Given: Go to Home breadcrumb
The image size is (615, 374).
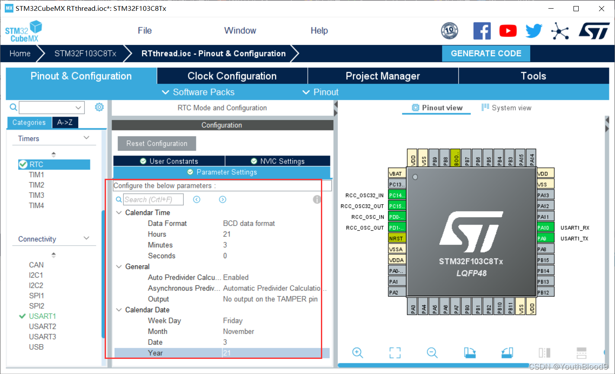Looking at the screenshot, I should click(x=20, y=54).
